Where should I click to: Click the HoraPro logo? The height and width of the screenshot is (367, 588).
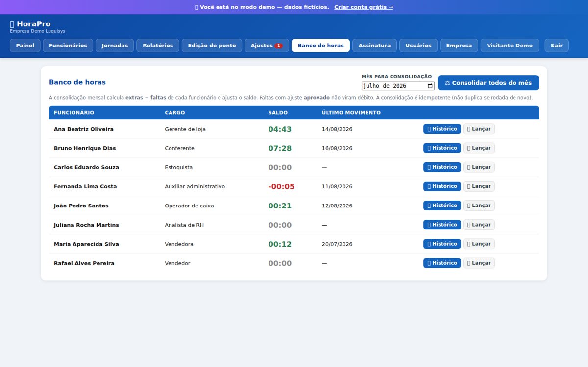click(30, 24)
